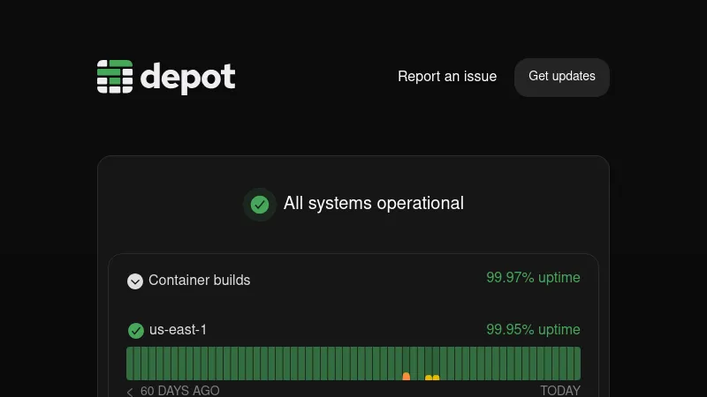Click the orange incident marker in uptime bar
Image resolution: width=707 pixels, height=397 pixels.
pyautogui.click(x=407, y=377)
